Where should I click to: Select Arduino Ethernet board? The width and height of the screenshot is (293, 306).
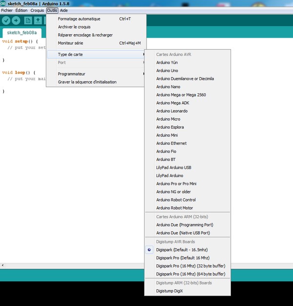click(x=188, y=143)
